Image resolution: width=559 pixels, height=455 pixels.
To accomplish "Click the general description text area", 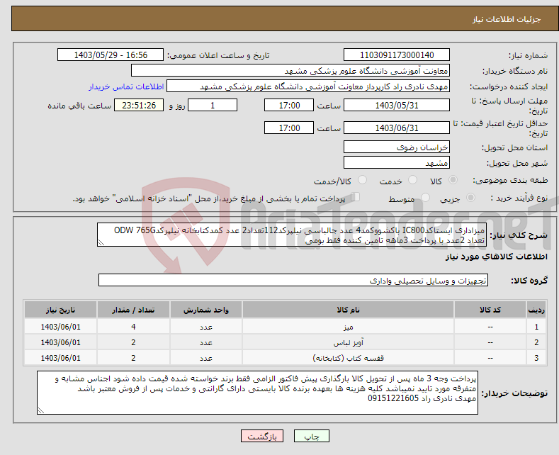I will [292, 235].
